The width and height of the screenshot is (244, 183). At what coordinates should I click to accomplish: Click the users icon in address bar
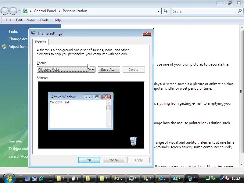25,11
